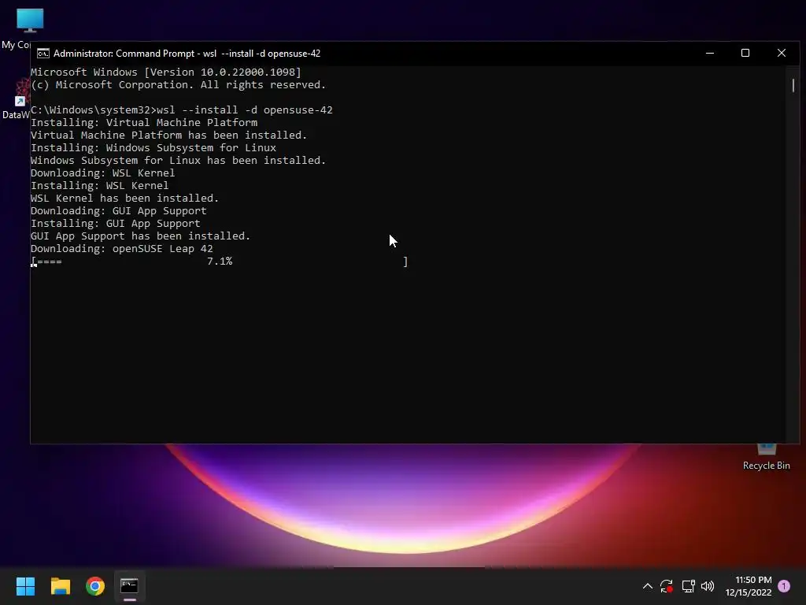
Task: Open the Command Prompt window system menu icon
Action: click(43, 54)
